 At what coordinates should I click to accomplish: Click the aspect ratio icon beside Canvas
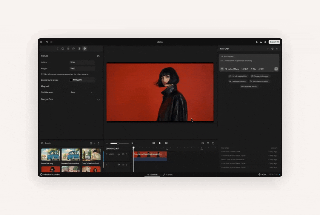pyautogui.click(x=99, y=56)
